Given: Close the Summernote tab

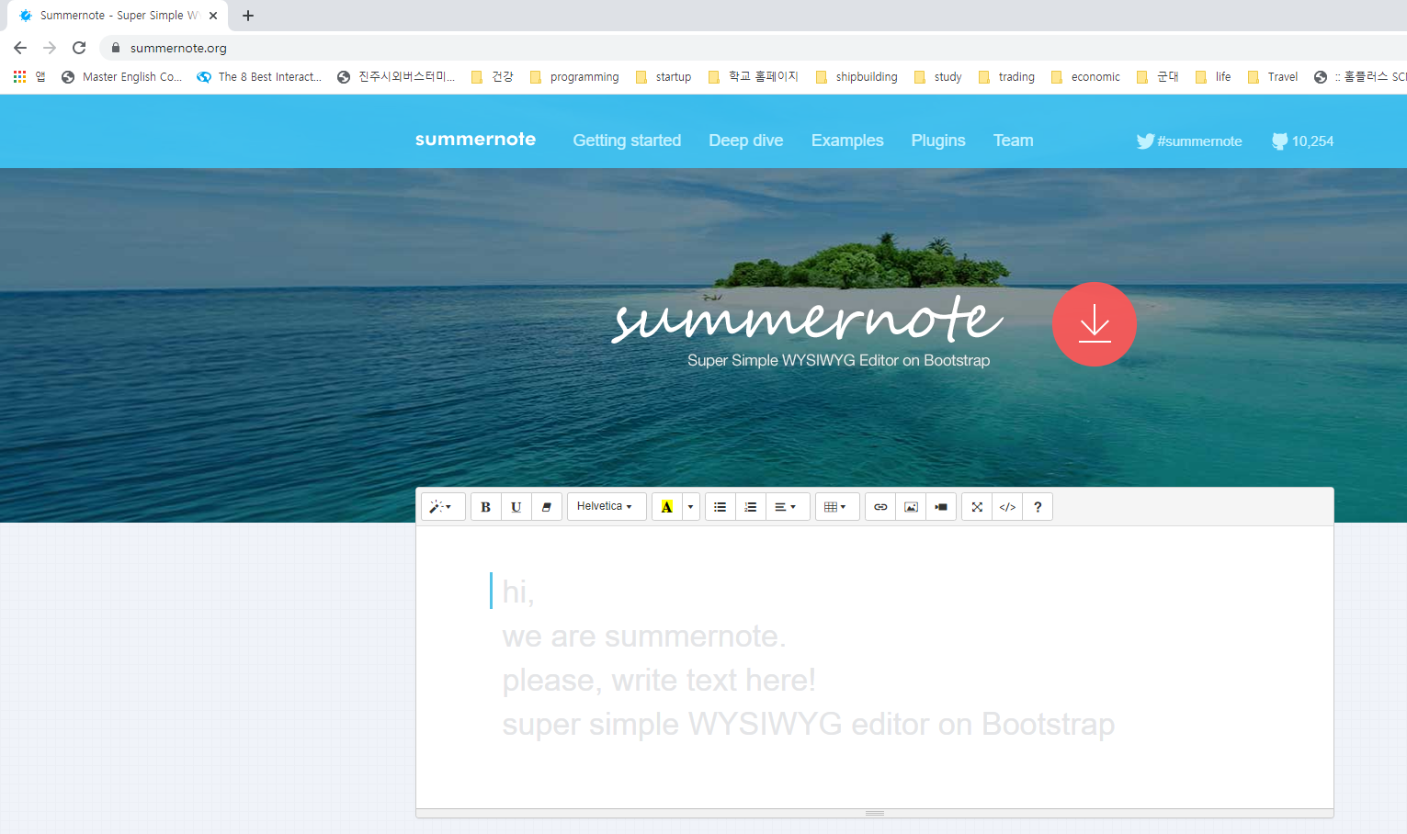Looking at the screenshot, I should point(213,16).
